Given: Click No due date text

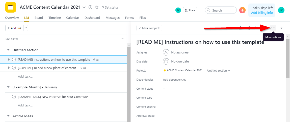Looking at the screenshot, I should (180, 62).
